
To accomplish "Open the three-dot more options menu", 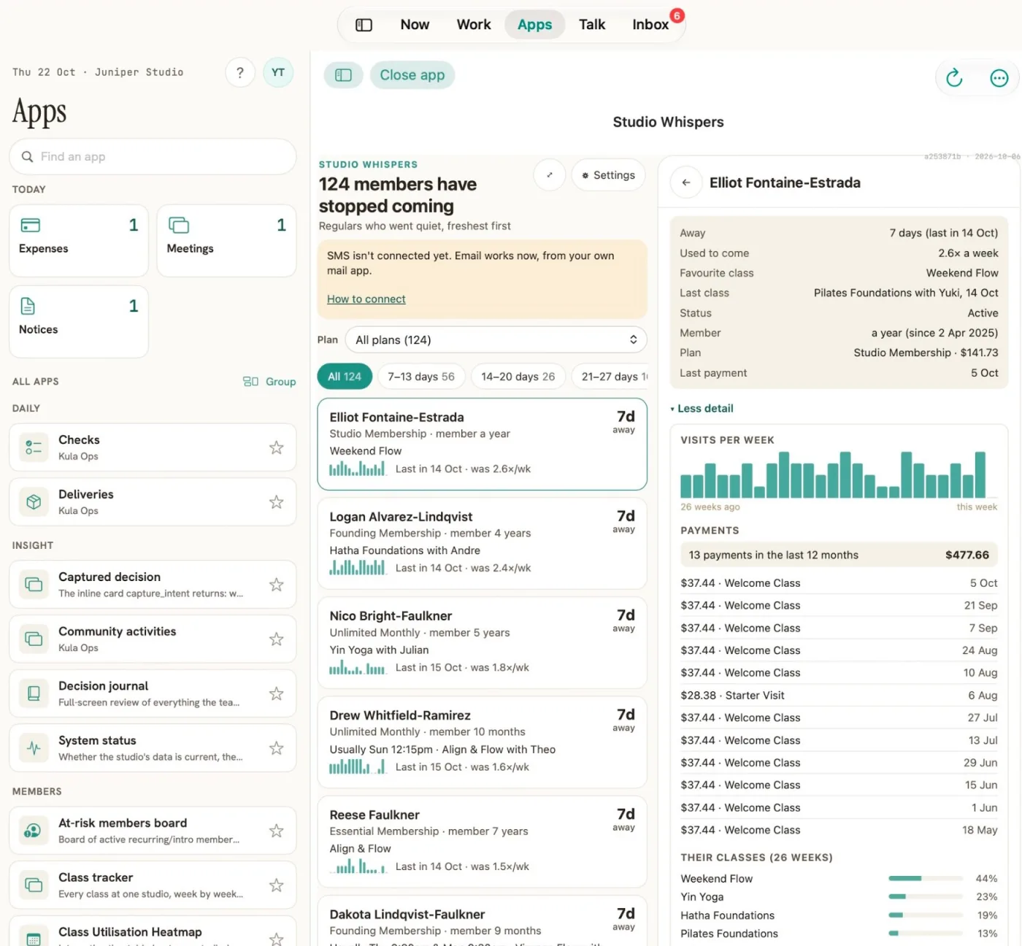I will tap(999, 77).
